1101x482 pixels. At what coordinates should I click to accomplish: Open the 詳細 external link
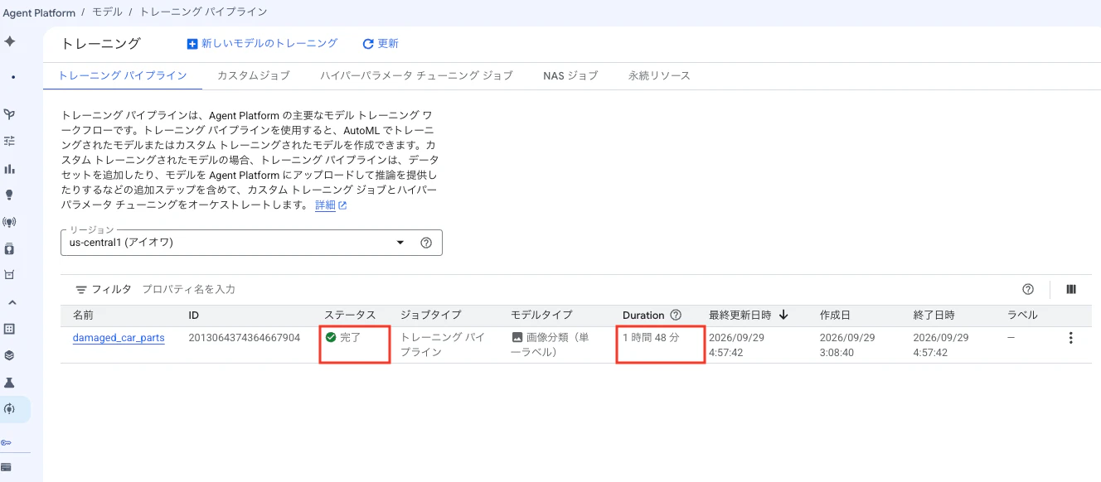pyautogui.click(x=331, y=205)
